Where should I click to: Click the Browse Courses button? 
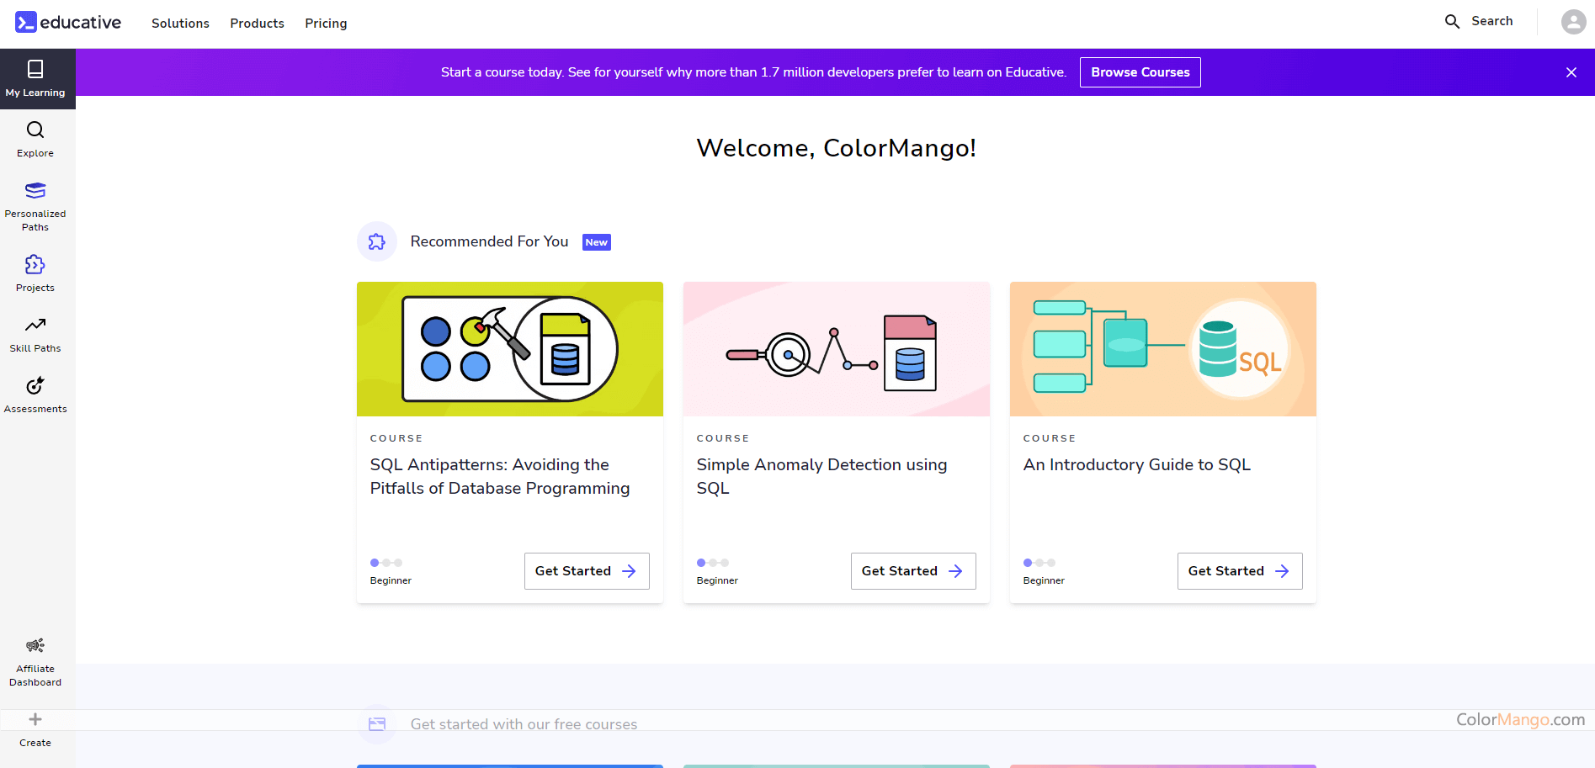1140,72
